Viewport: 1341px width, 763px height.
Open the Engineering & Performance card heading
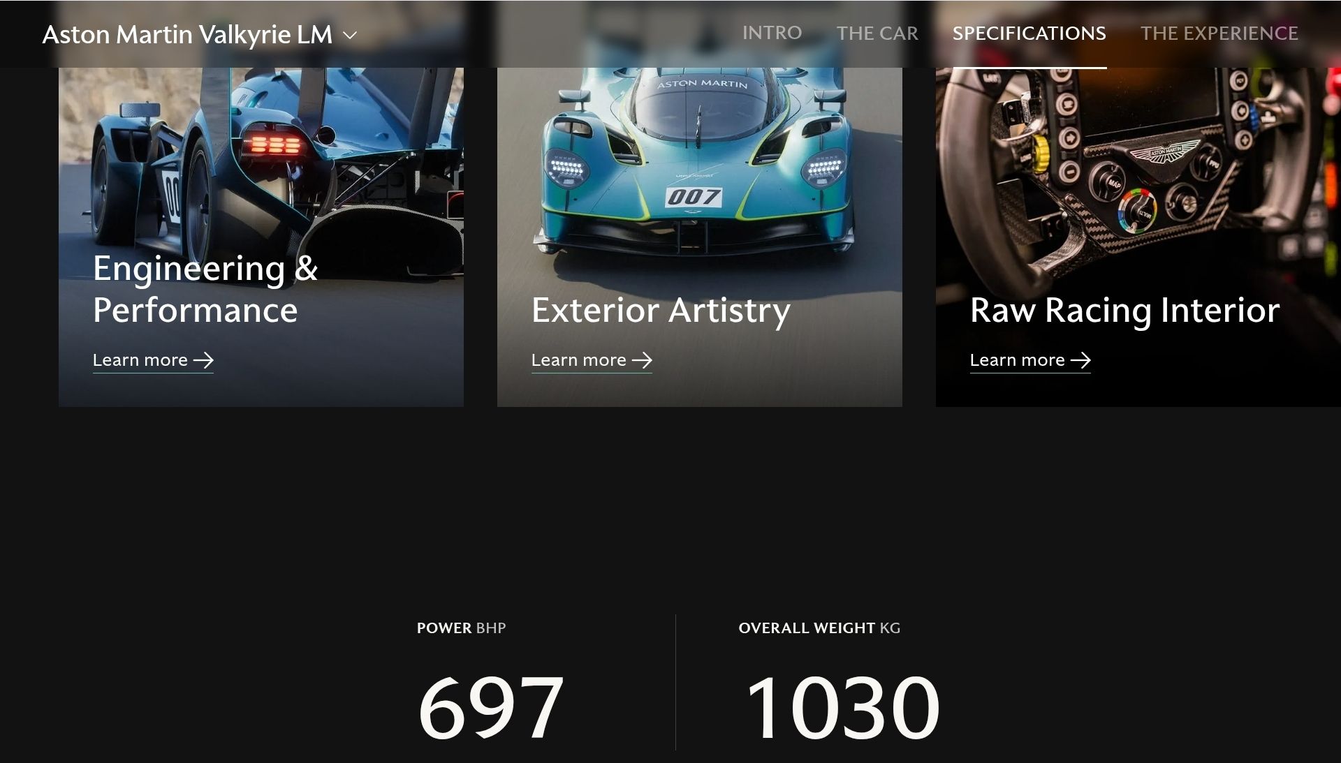[x=205, y=289]
